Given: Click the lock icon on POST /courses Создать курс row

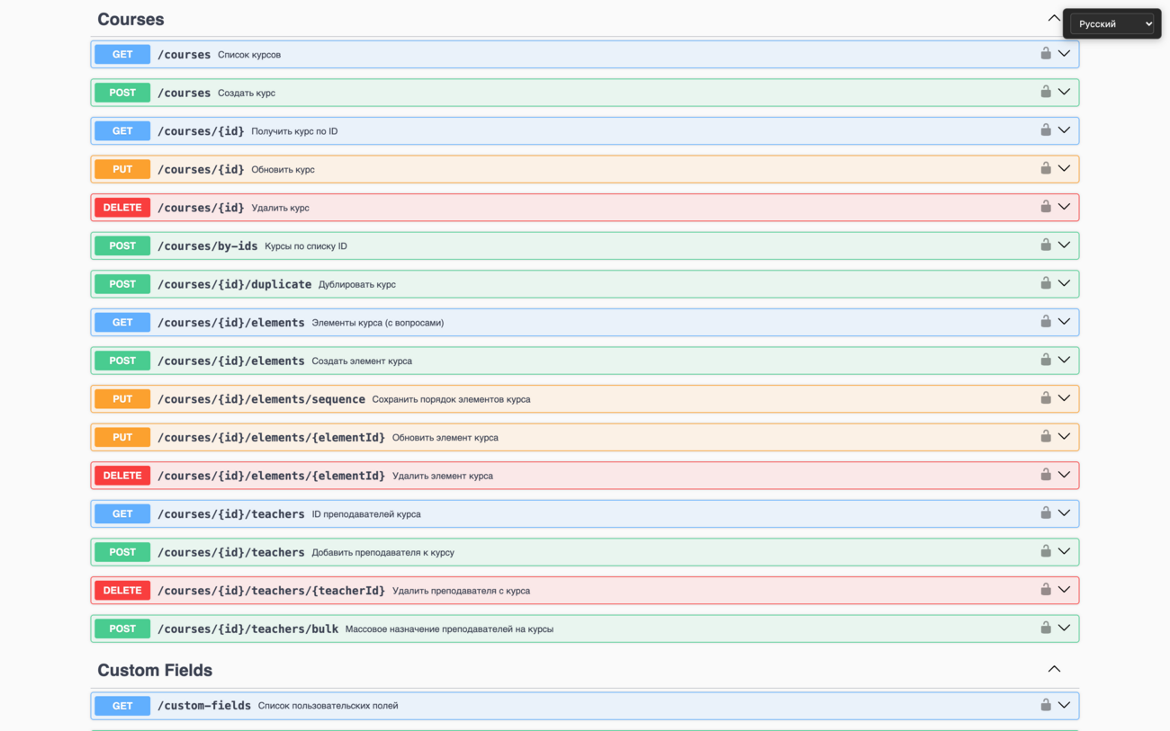Looking at the screenshot, I should pyautogui.click(x=1046, y=92).
